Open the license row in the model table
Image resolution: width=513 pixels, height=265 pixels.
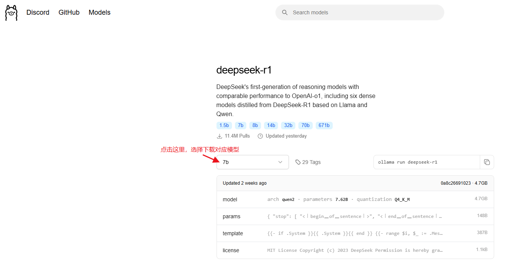point(231,250)
